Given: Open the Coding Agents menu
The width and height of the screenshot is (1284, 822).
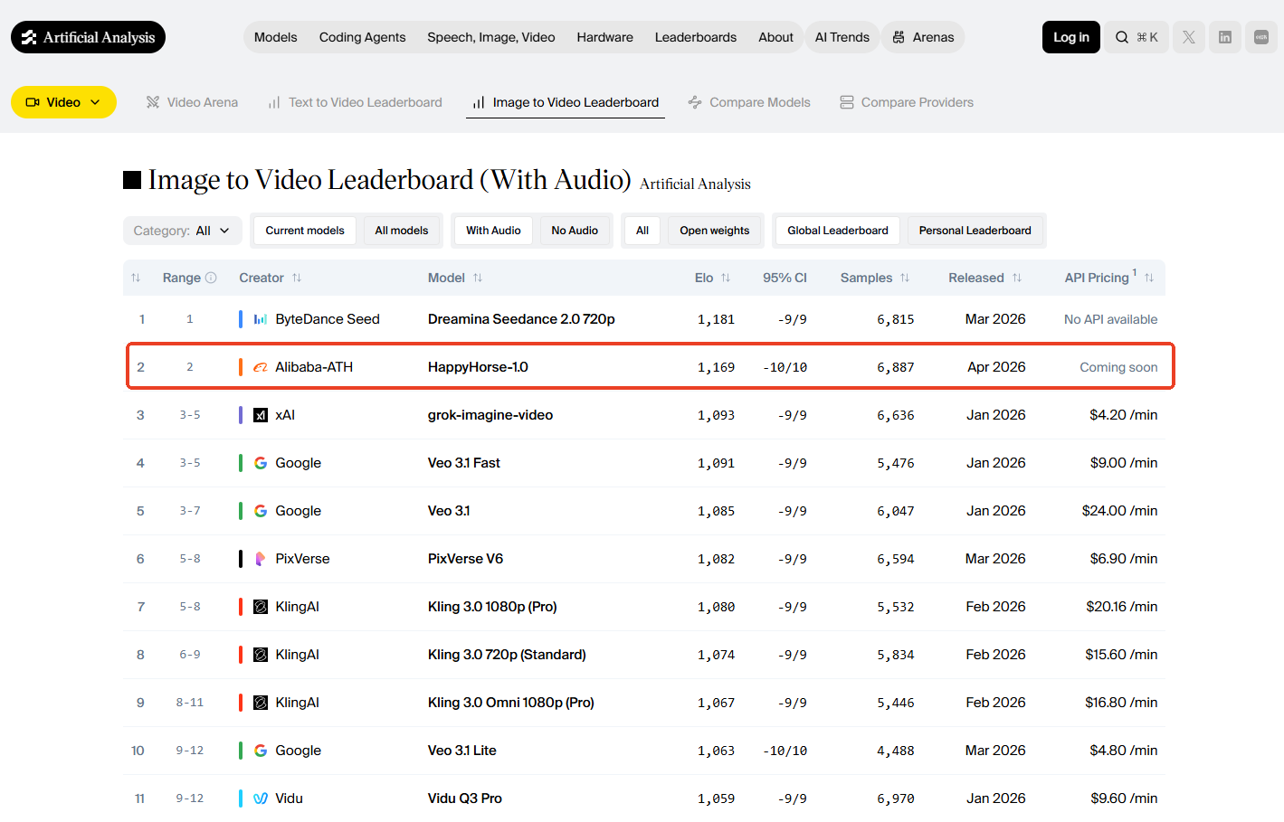Looking at the screenshot, I should point(362,37).
